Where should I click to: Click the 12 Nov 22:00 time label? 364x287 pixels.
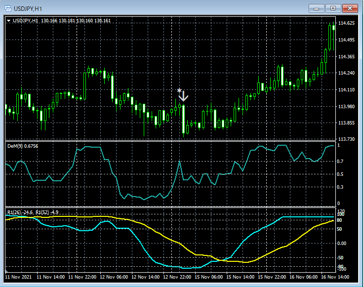click(x=177, y=277)
